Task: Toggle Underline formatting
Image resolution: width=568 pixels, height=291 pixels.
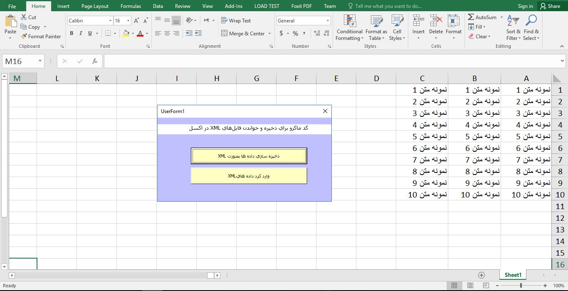Action: pyautogui.click(x=90, y=33)
